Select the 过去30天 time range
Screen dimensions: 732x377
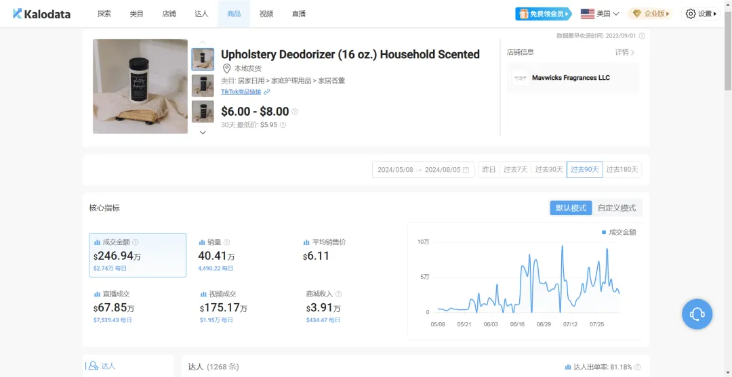[549, 170]
